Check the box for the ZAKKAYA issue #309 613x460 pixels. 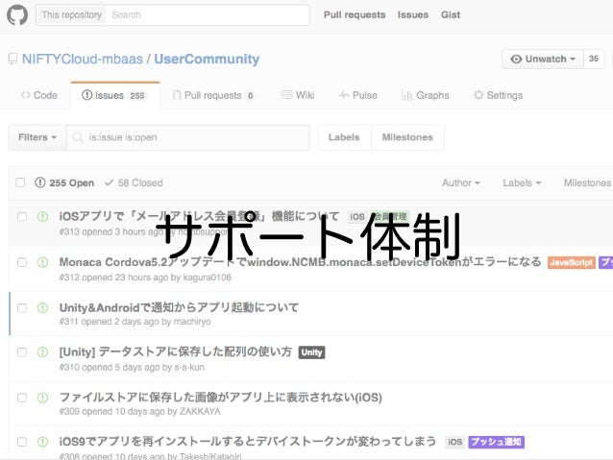click(x=22, y=398)
